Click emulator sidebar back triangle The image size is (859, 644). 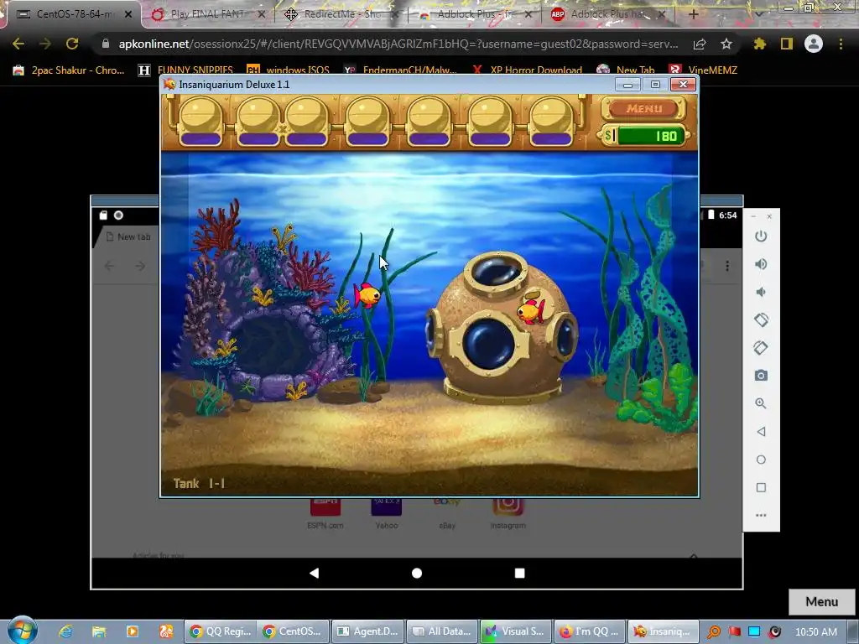(x=761, y=432)
